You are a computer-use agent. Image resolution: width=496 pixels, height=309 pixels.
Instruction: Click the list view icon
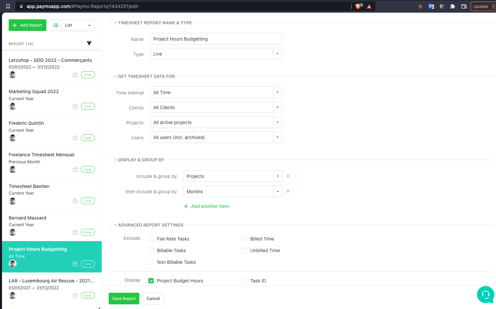(56, 25)
